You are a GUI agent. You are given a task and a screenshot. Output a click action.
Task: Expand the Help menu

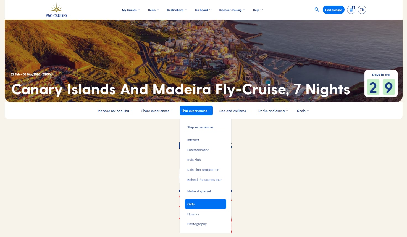258,10
